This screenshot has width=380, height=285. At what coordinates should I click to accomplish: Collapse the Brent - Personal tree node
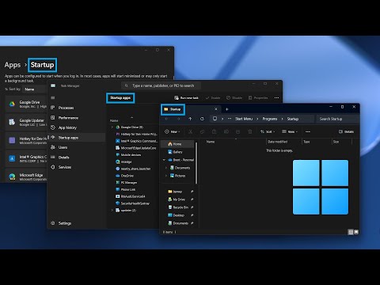pyautogui.click(x=164, y=160)
